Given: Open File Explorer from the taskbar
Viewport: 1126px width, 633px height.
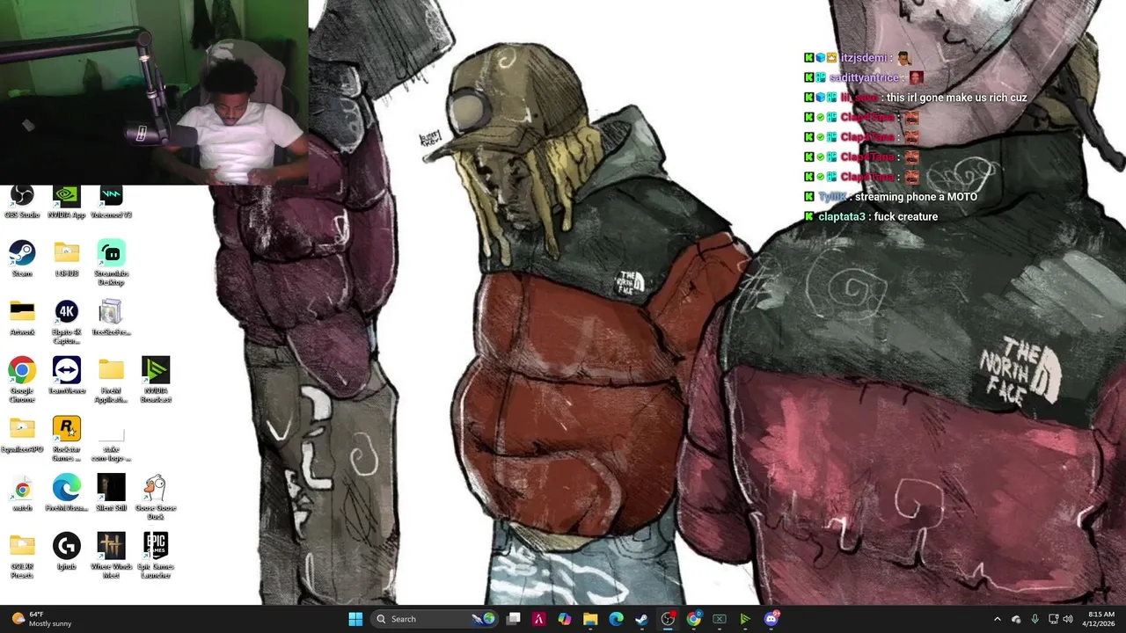Looking at the screenshot, I should pyautogui.click(x=590, y=619).
